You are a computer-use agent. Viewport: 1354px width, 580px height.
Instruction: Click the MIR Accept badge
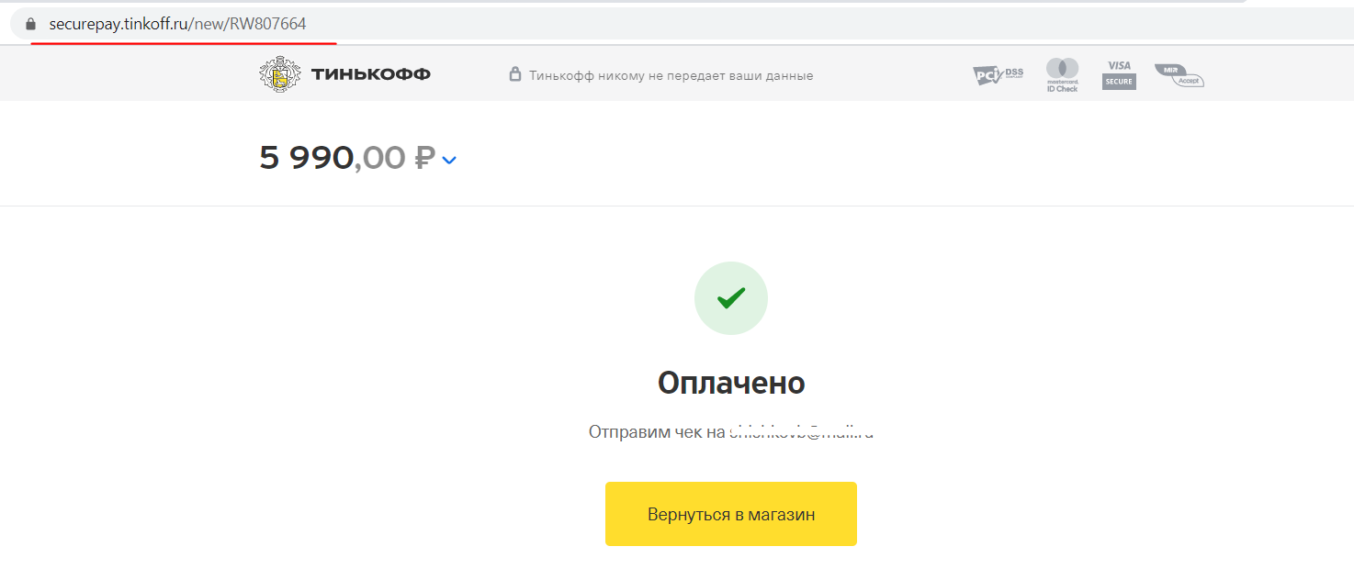[x=1179, y=75]
